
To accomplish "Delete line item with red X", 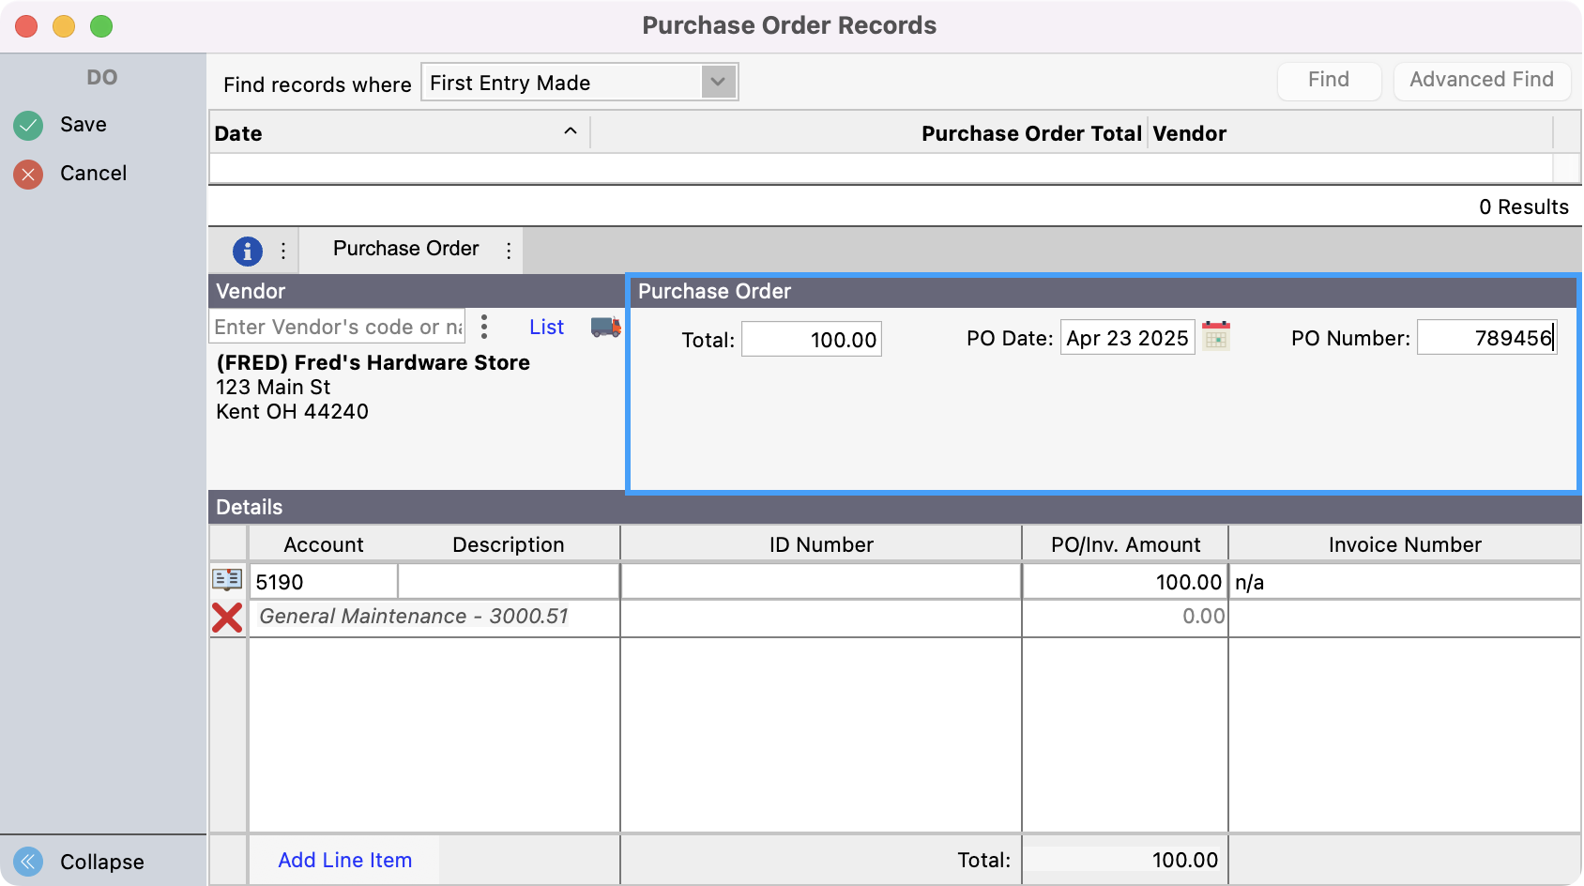I will click(227, 618).
